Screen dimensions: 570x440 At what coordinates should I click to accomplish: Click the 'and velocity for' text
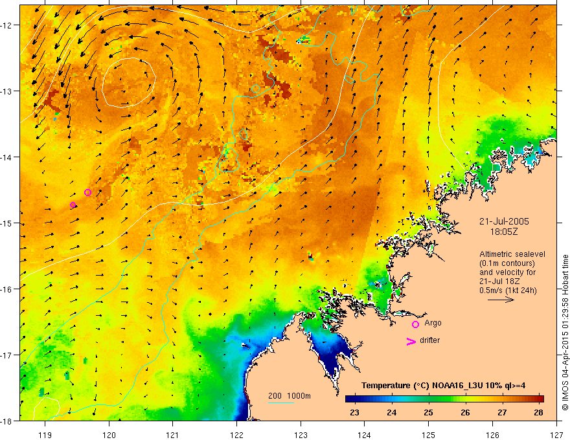click(507, 272)
